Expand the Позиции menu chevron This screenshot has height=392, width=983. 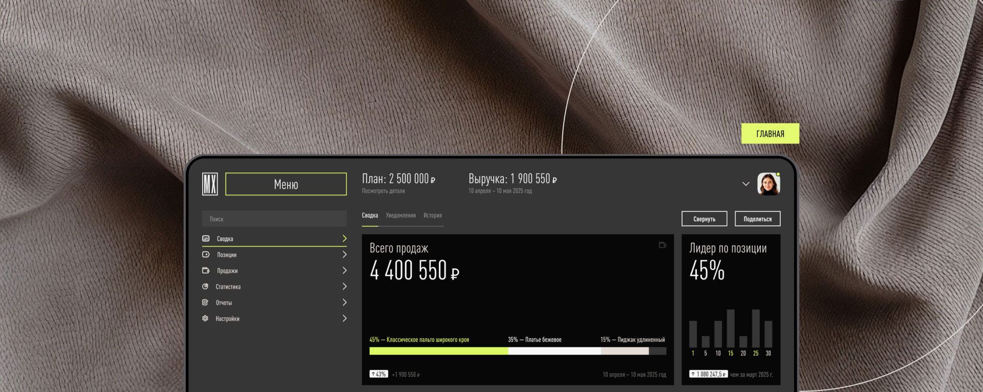pyautogui.click(x=345, y=254)
